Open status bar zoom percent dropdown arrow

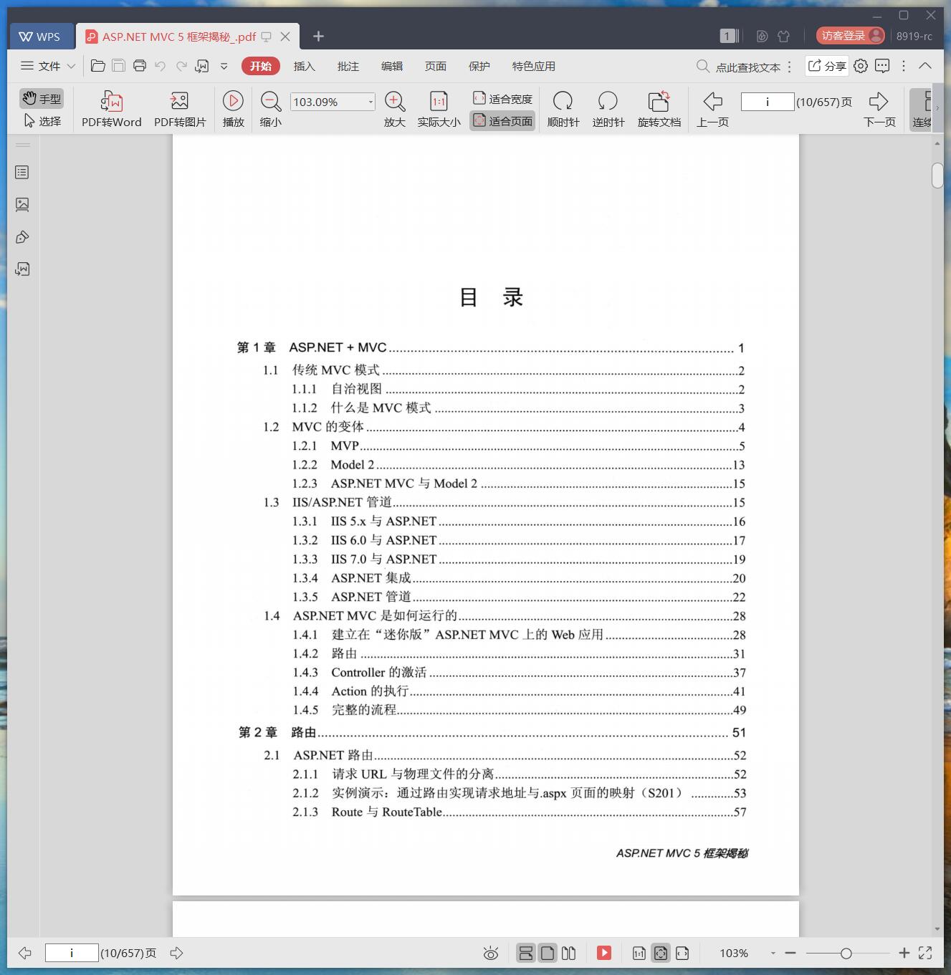pyautogui.click(x=773, y=953)
